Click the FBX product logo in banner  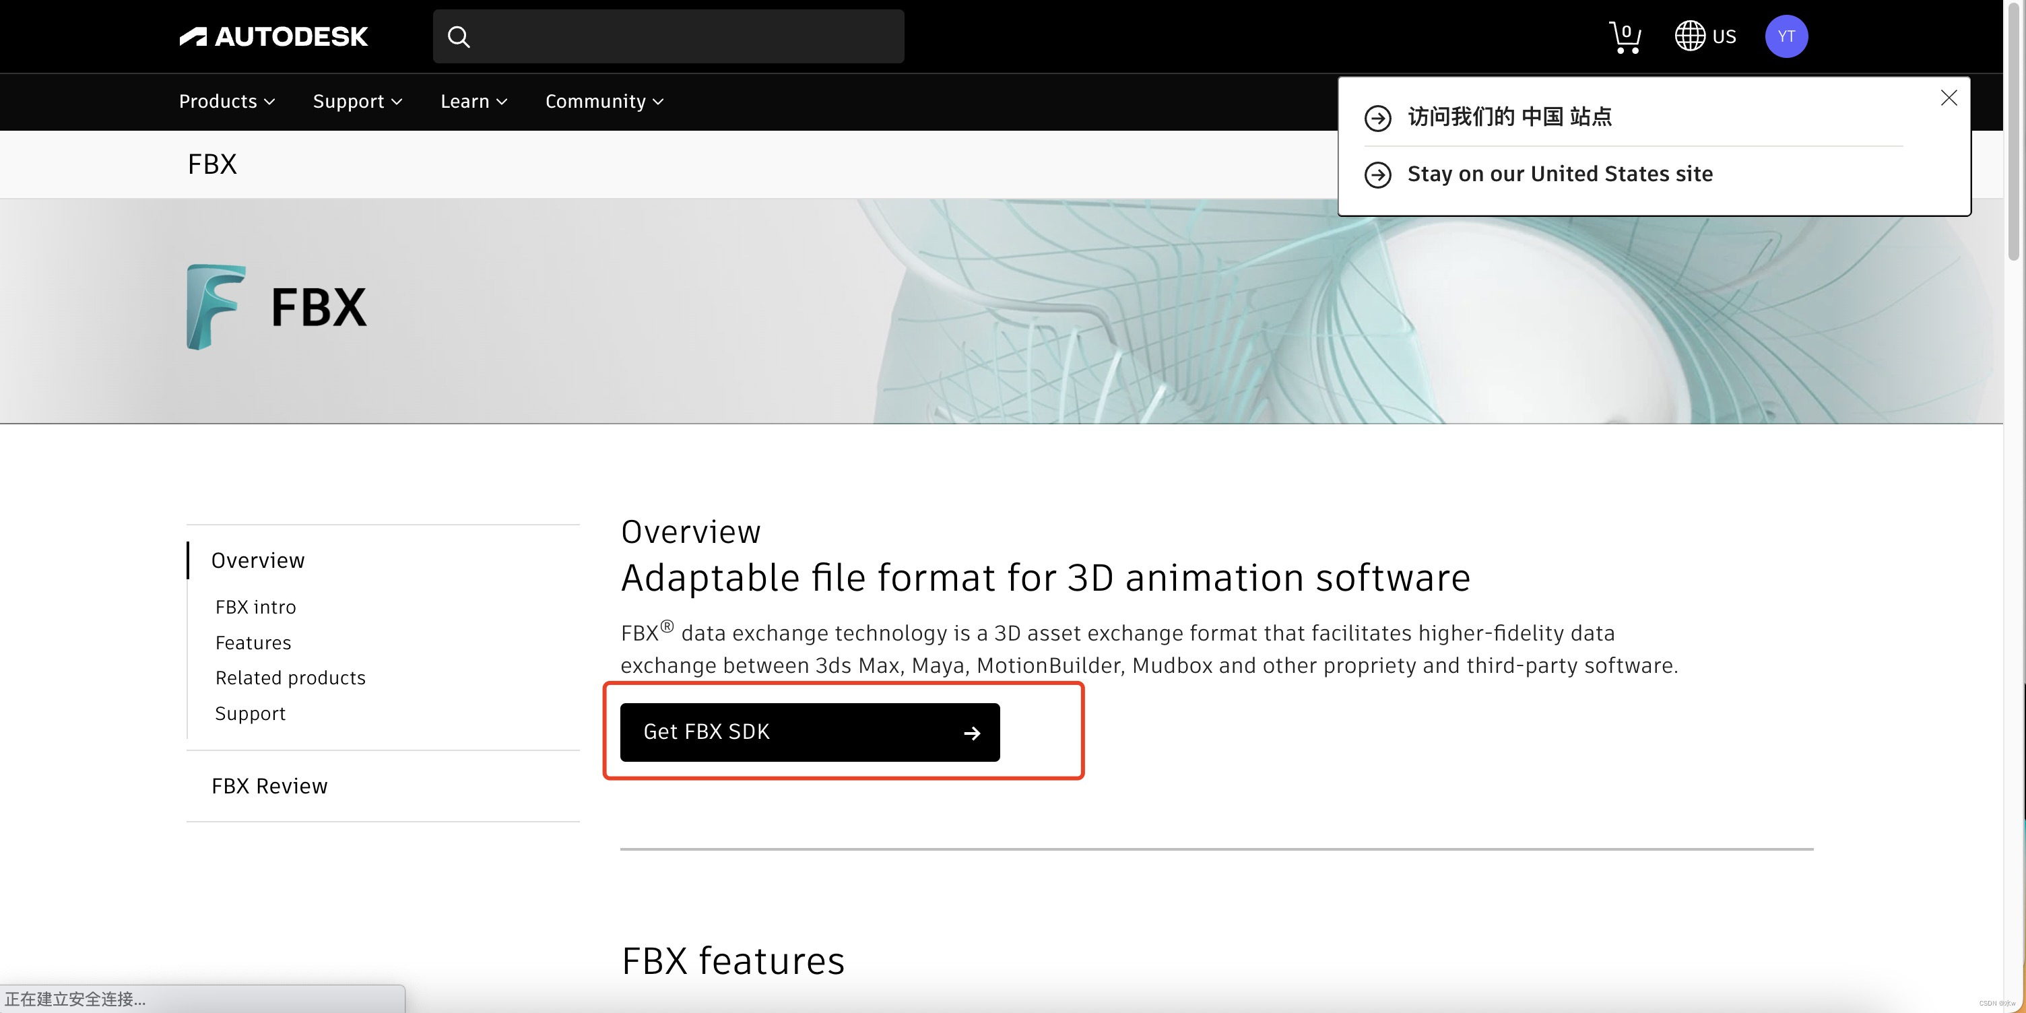coord(216,306)
